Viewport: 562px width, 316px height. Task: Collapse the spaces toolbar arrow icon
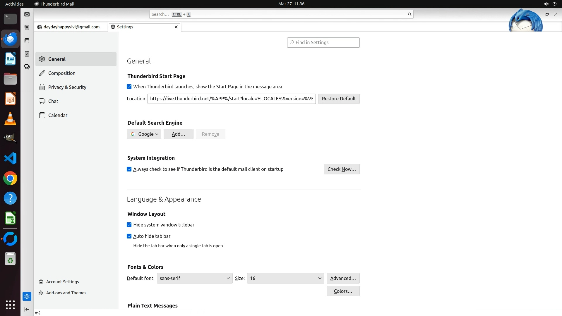[x=27, y=309]
